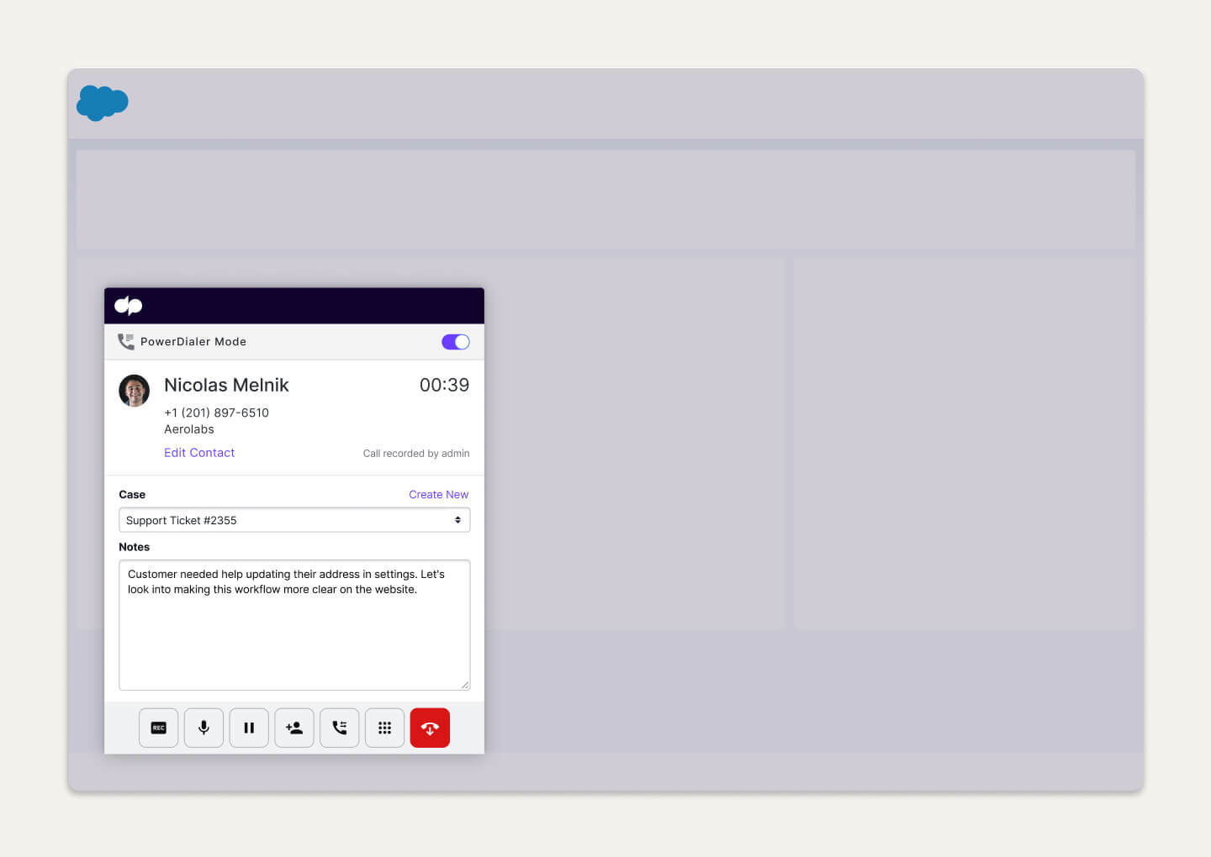The height and width of the screenshot is (857, 1211).
Task: Click the Create New case link
Action: (438, 494)
